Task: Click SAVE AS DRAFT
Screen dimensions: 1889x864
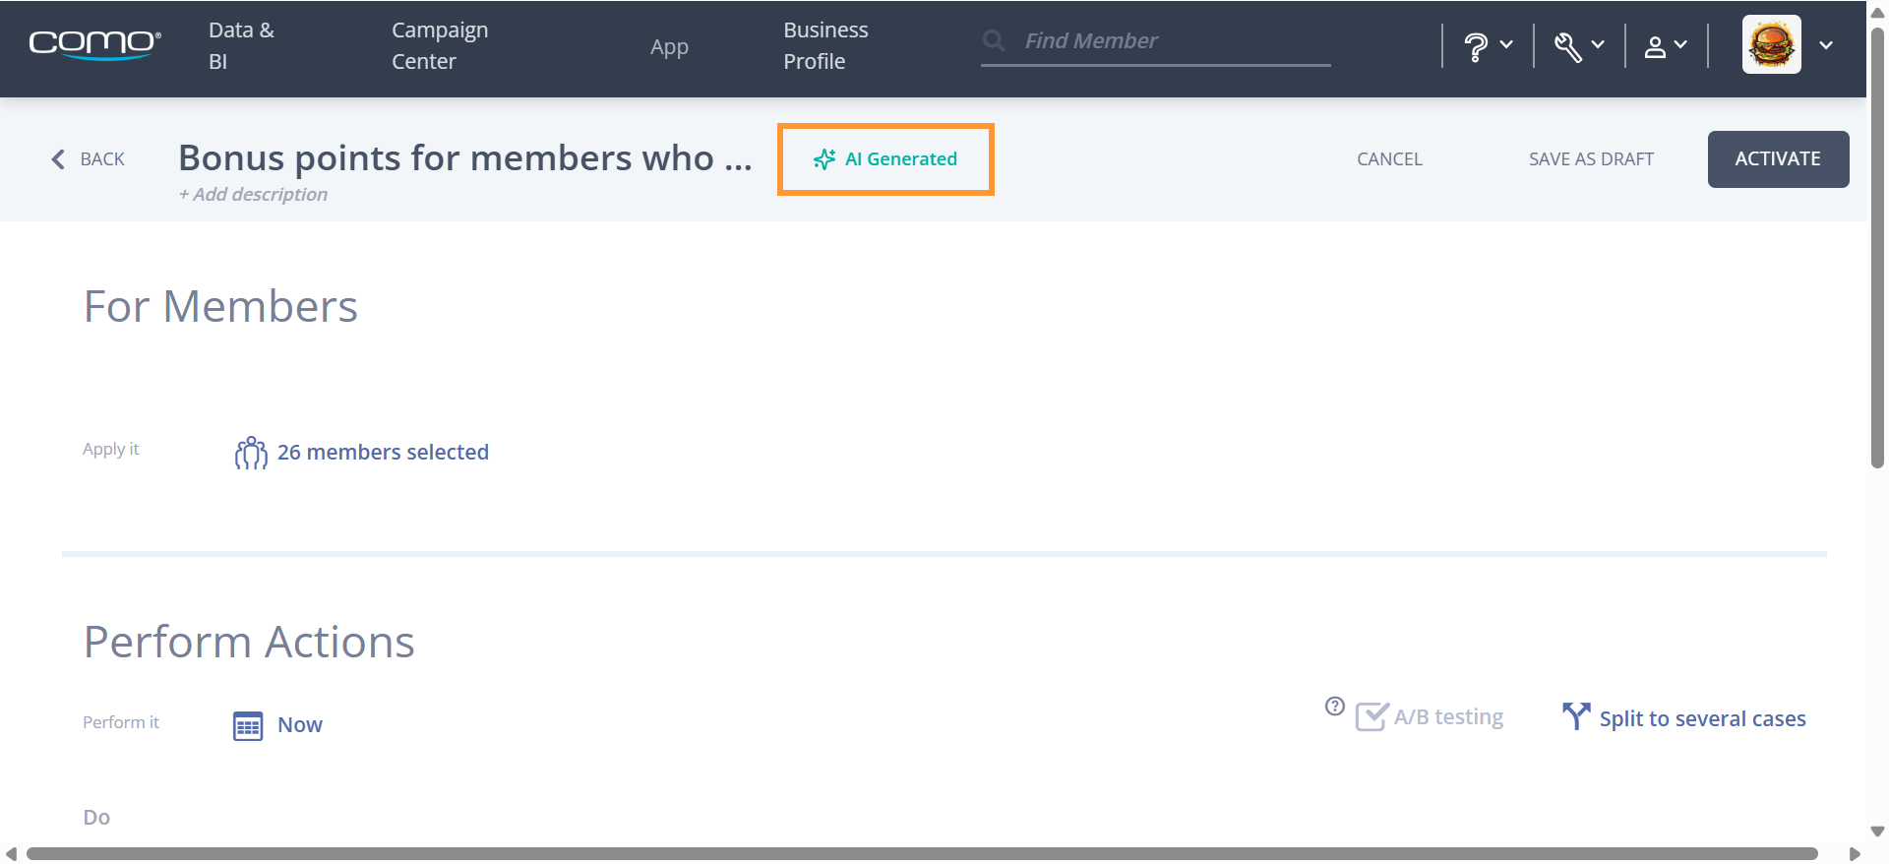Action: click(x=1591, y=159)
